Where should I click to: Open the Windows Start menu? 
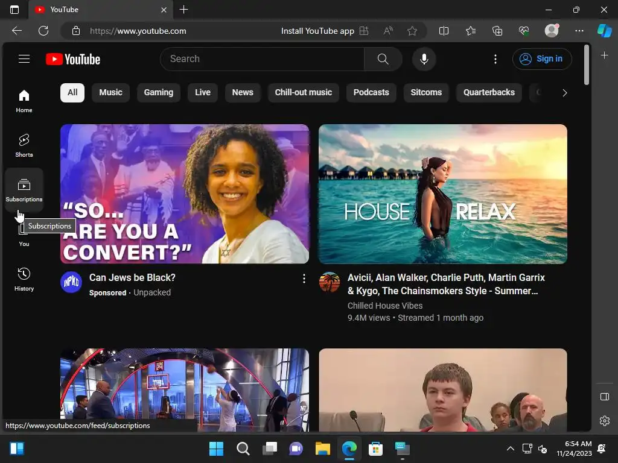coord(216,449)
